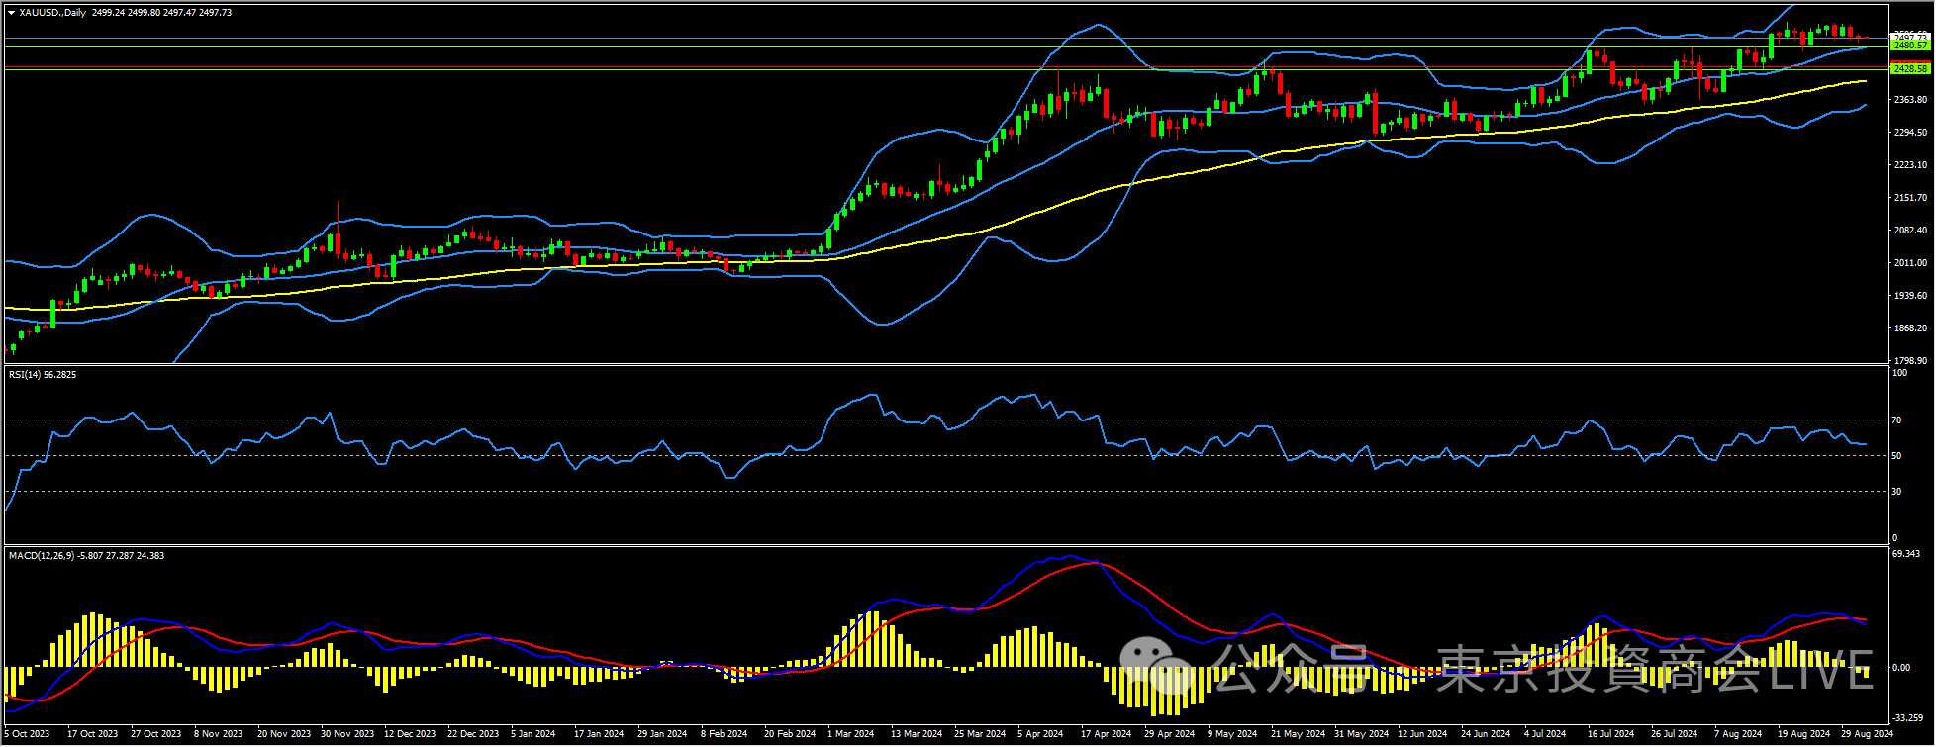Click the 17 Oct 2023 date label
The width and height of the screenshot is (1936, 747).
(92, 734)
